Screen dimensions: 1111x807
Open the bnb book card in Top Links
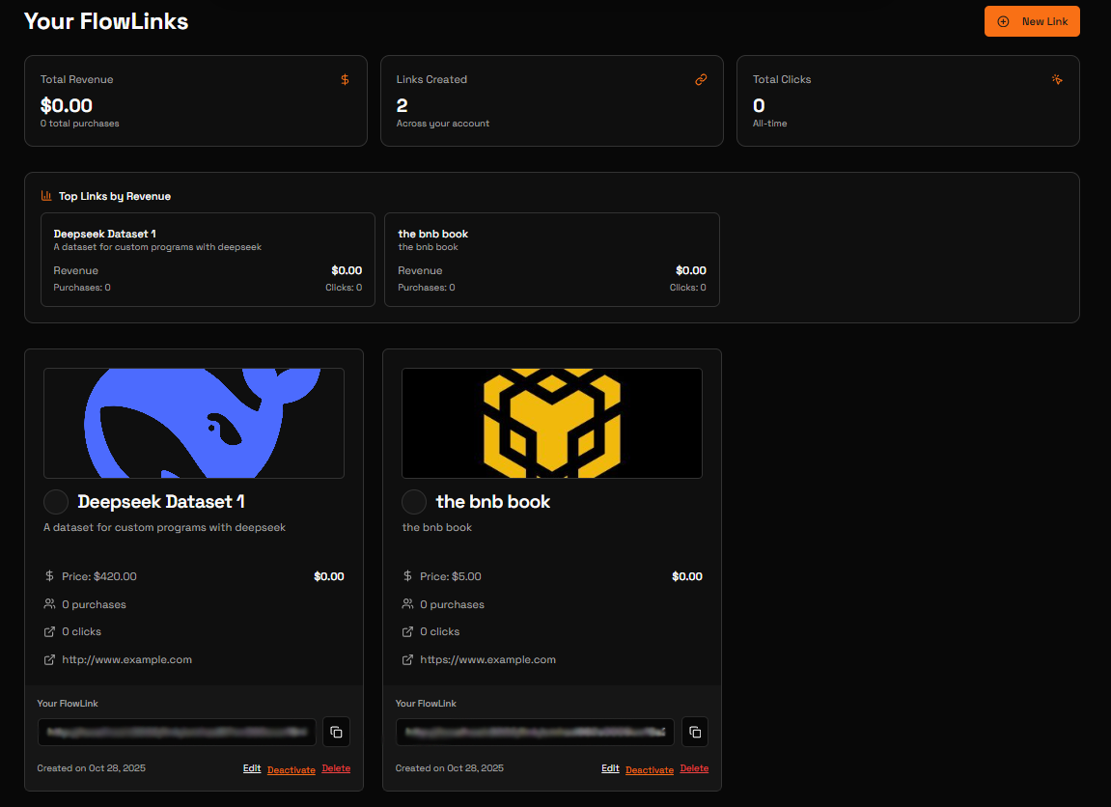(x=551, y=259)
